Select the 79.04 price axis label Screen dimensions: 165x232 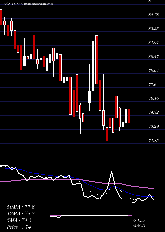(154, 70)
